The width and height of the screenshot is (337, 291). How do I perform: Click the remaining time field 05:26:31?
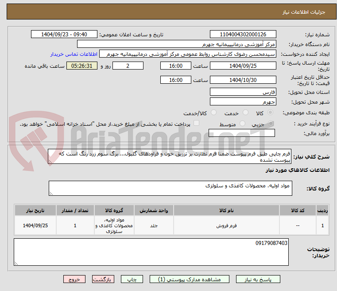[82, 66]
